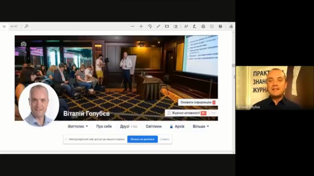Open the Друзі tab
Image resolution: width=314 pixels, height=176 pixels.
point(125,127)
